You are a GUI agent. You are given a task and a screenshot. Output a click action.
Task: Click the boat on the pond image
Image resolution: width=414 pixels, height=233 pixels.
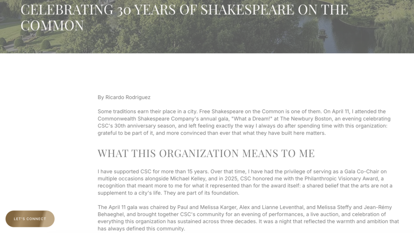click(322, 34)
